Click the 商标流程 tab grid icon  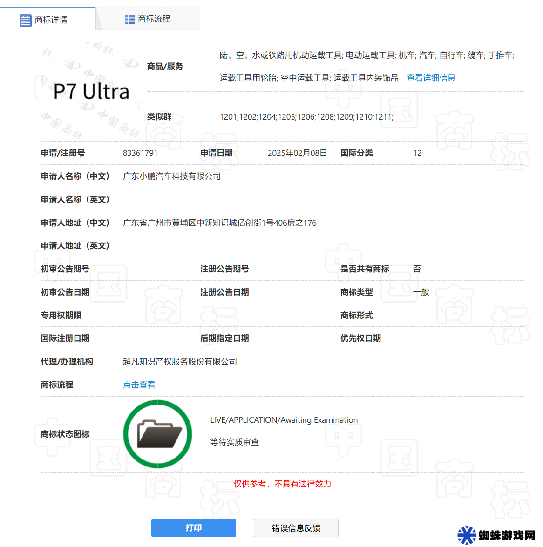click(130, 20)
